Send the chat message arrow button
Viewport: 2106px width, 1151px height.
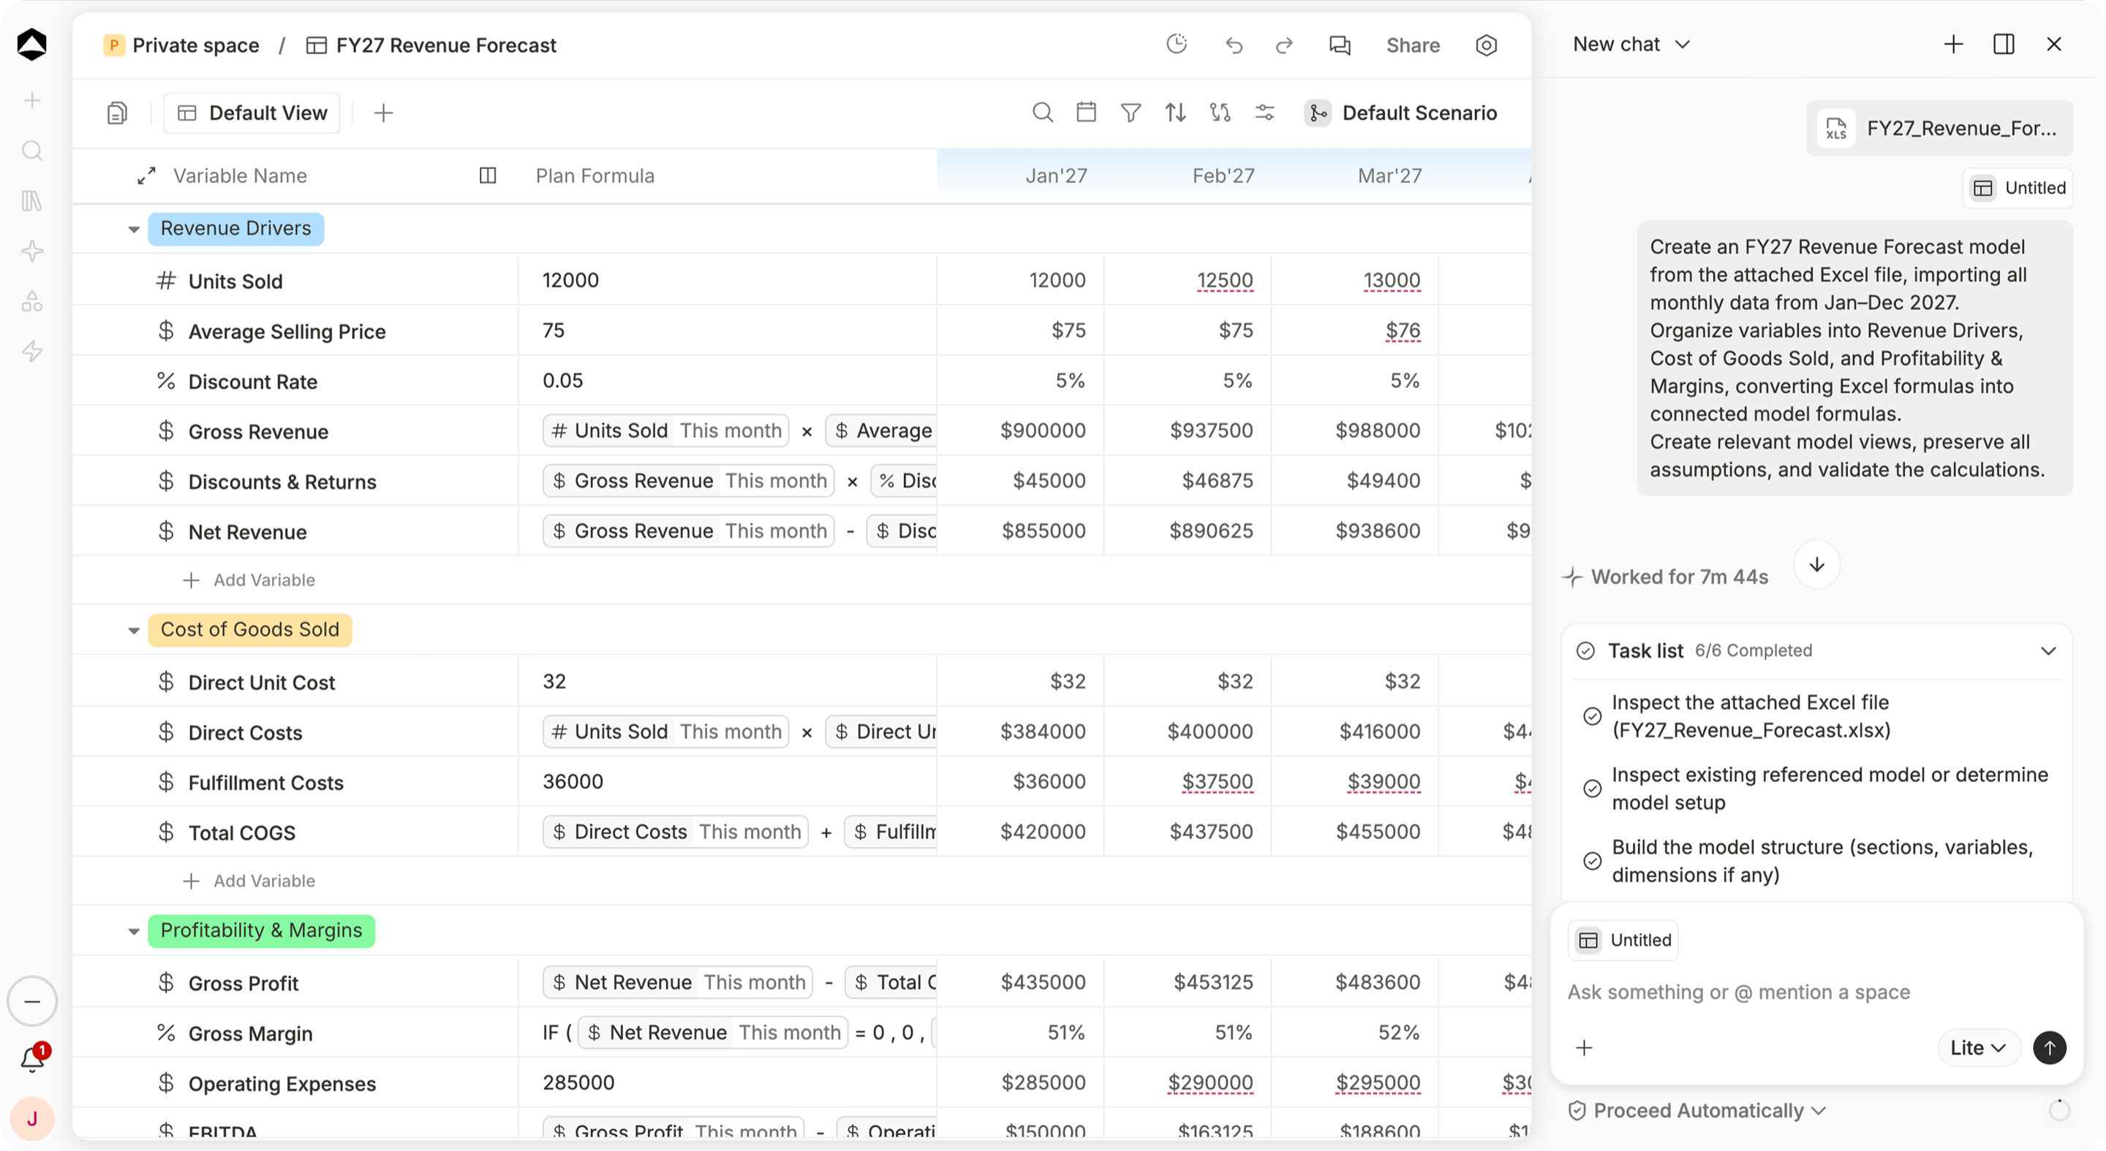click(2050, 1047)
